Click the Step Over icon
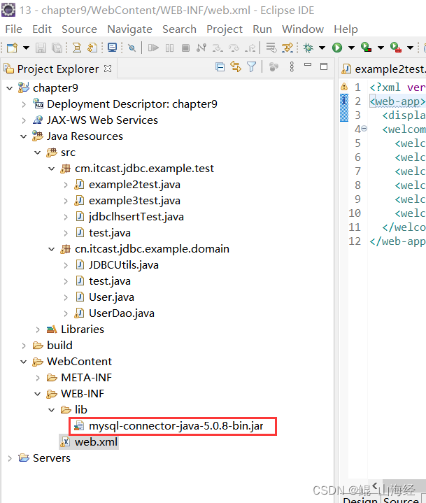This screenshot has height=503, width=426. (234, 48)
